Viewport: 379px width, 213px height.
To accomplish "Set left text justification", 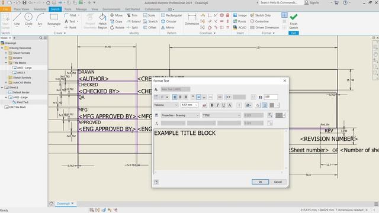I will 175,97.
